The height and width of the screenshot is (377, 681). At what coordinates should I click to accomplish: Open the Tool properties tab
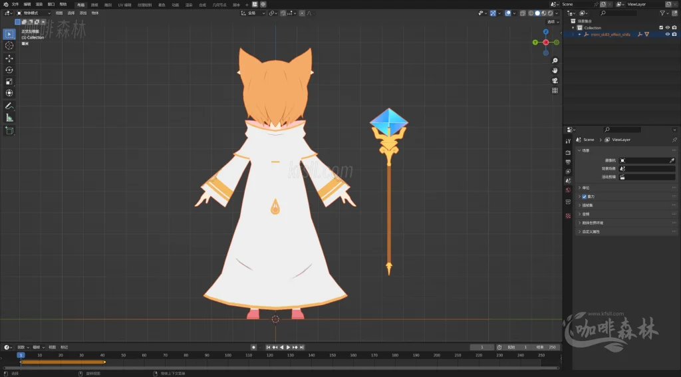click(x=568, y=141)
